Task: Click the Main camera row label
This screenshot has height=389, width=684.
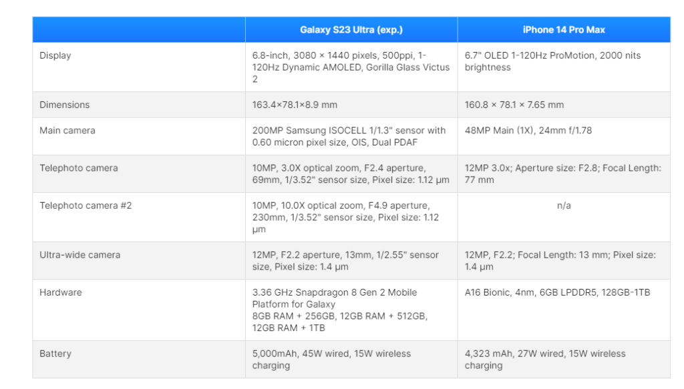Action: pos(67,130)
